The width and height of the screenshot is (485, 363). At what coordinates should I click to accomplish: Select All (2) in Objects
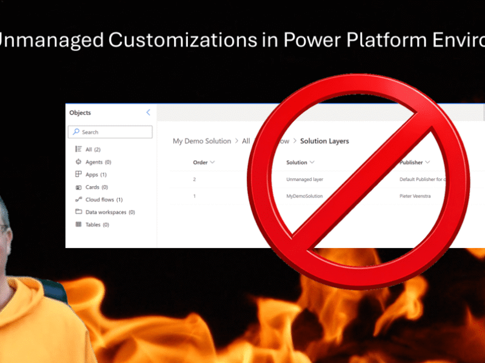pyautogui.click(x=93, y=149)
